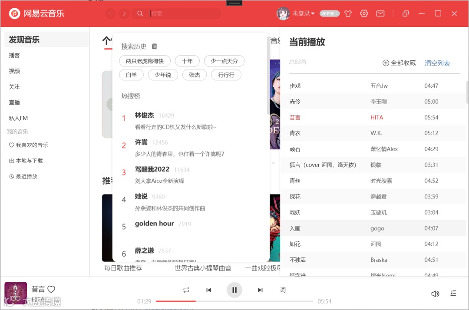Play 青丝 by 时光胶囊 in queue
Screen dimensions: 469x310
373,181
